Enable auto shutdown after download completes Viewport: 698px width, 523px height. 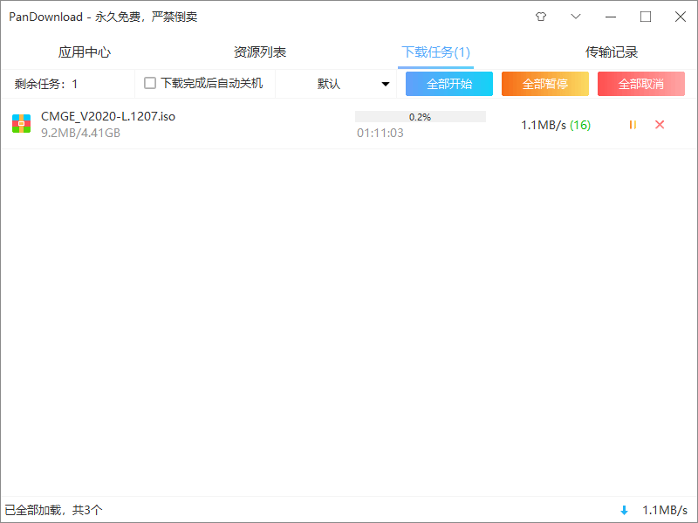(148, 82)
